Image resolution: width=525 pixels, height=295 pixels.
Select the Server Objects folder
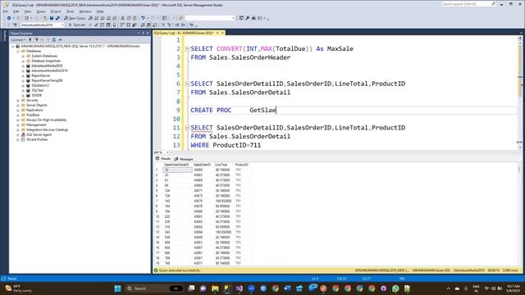[36, 105]
